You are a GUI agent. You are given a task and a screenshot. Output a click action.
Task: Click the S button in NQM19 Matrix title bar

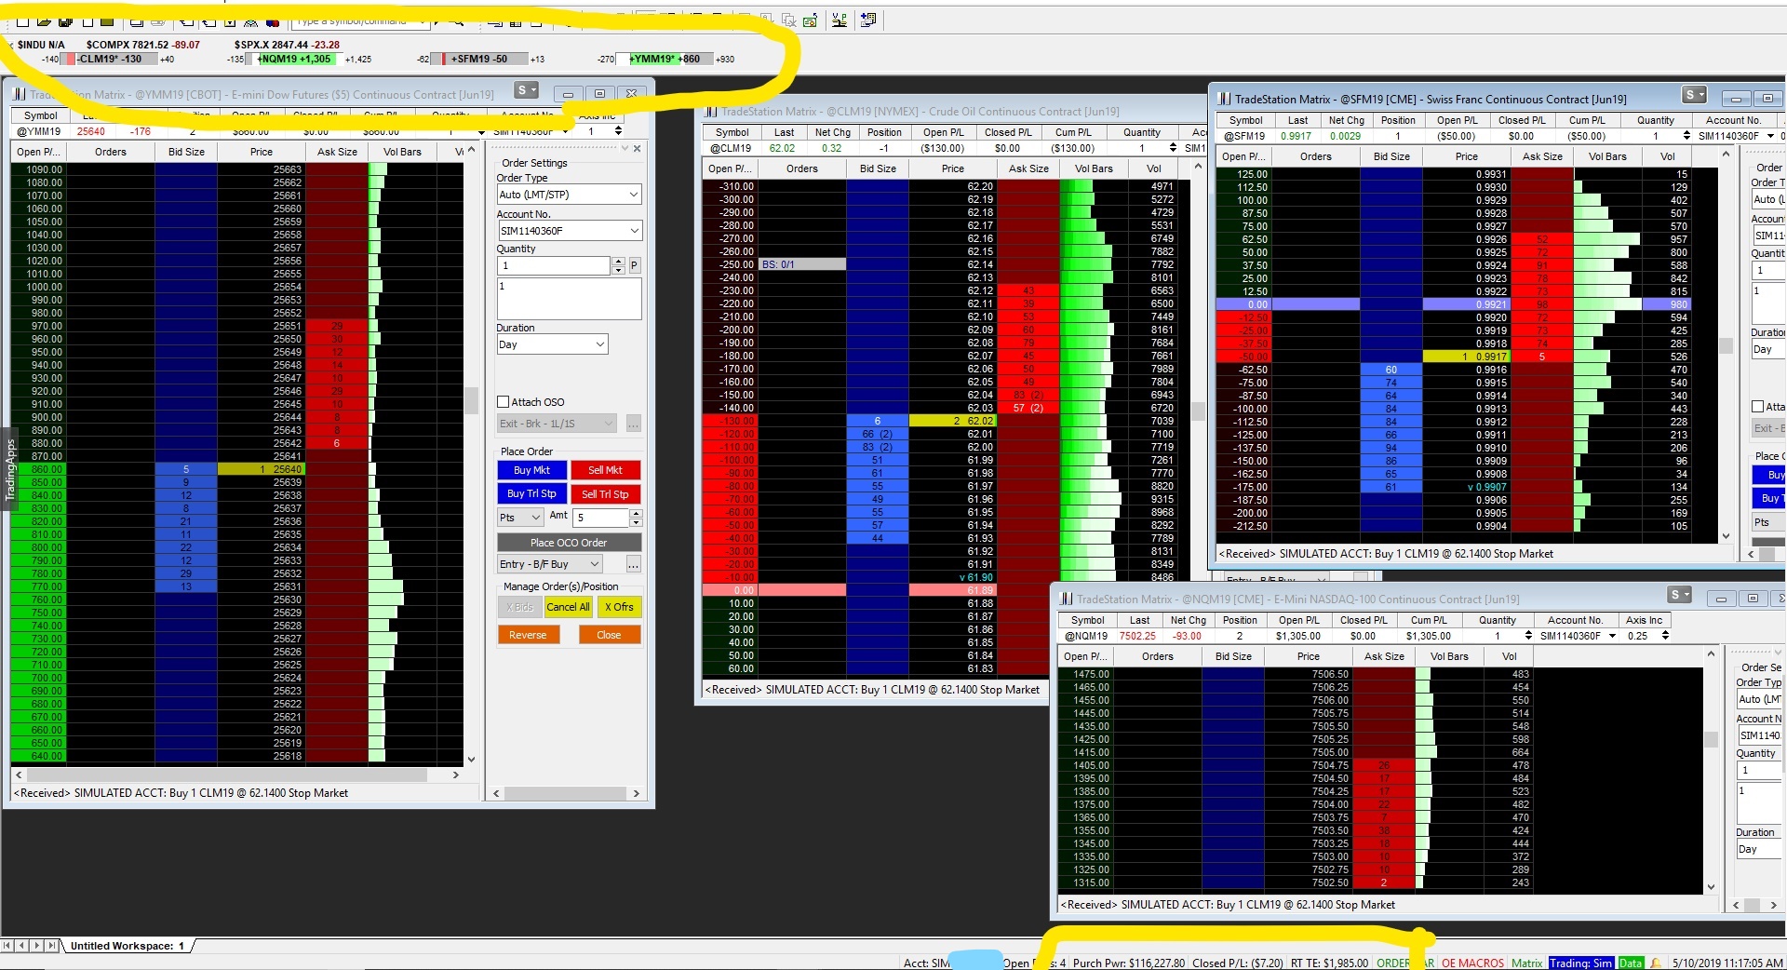click(1679, 596)
